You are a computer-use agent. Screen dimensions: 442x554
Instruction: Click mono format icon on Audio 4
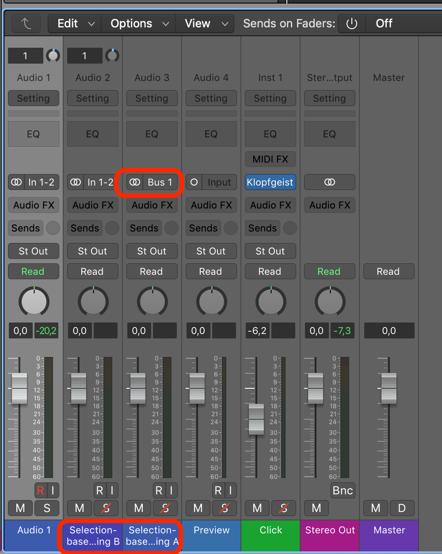pos(194,182)
